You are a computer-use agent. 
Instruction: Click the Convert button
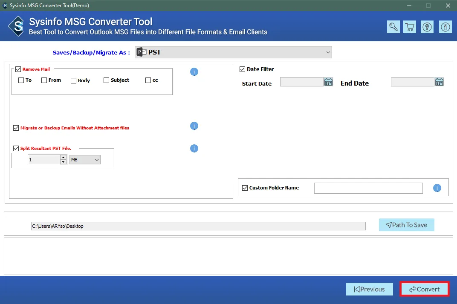pos(424,289)
